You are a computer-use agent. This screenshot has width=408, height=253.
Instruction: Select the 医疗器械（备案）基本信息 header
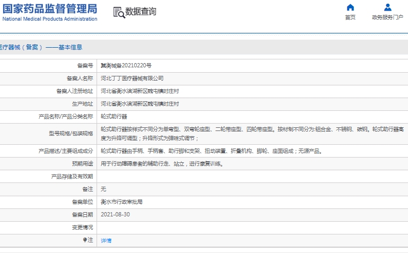pos(41,47)
